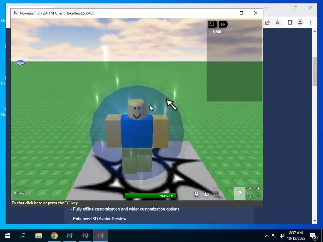The width and height of the screenshot is (323, 242).
Task: Open Chrome three-dot menu
Action: click(310, 22)
